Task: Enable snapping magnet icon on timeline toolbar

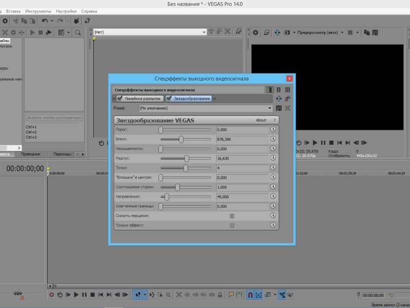Action: (250, 295)
